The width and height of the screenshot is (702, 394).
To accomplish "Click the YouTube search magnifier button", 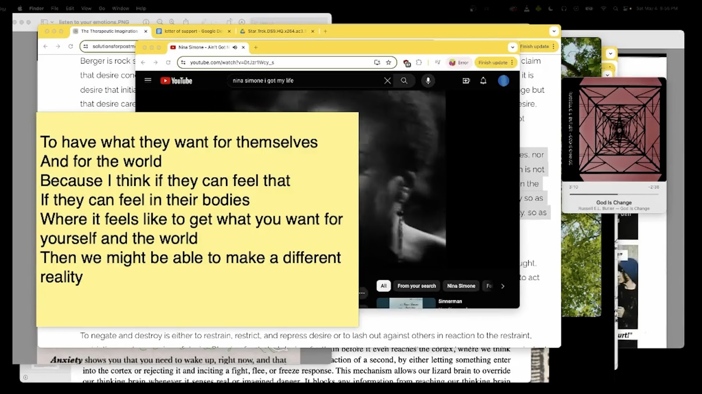I will (404, 81).
